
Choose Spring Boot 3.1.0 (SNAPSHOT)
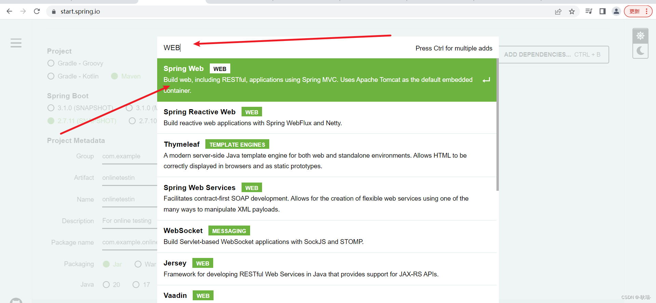point(81,108)
